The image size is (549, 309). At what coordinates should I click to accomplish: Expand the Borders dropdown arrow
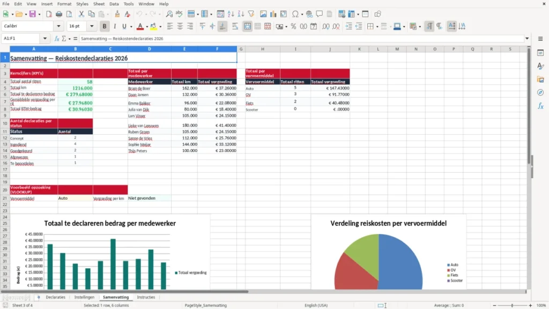377,27
